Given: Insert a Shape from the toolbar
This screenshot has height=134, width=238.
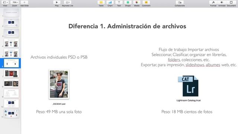Looking at the screenshot, I should [128, 3].
